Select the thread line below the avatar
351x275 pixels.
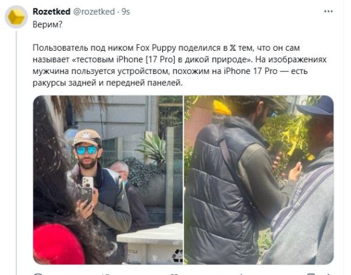click(16, 153)
